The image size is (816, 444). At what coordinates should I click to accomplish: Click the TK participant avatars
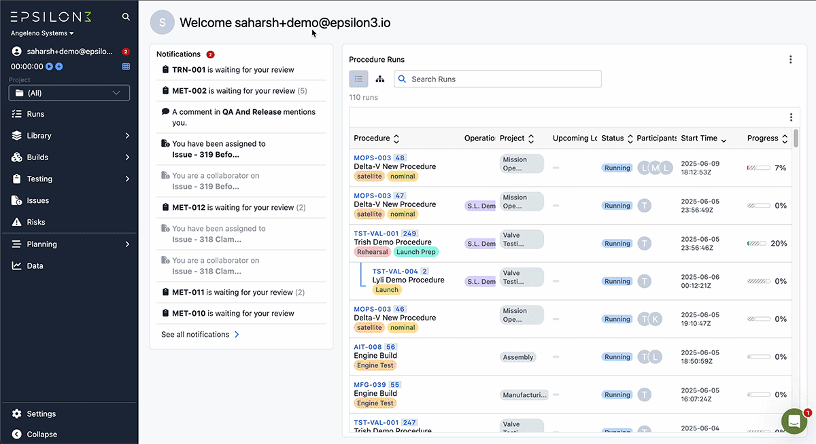pyautogui.click(x=649, y=319)
